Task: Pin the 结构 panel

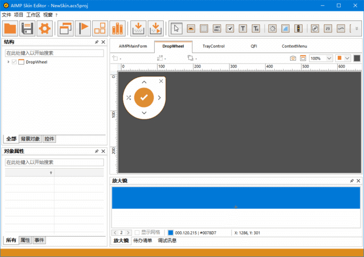Action: tap(97, 42)
